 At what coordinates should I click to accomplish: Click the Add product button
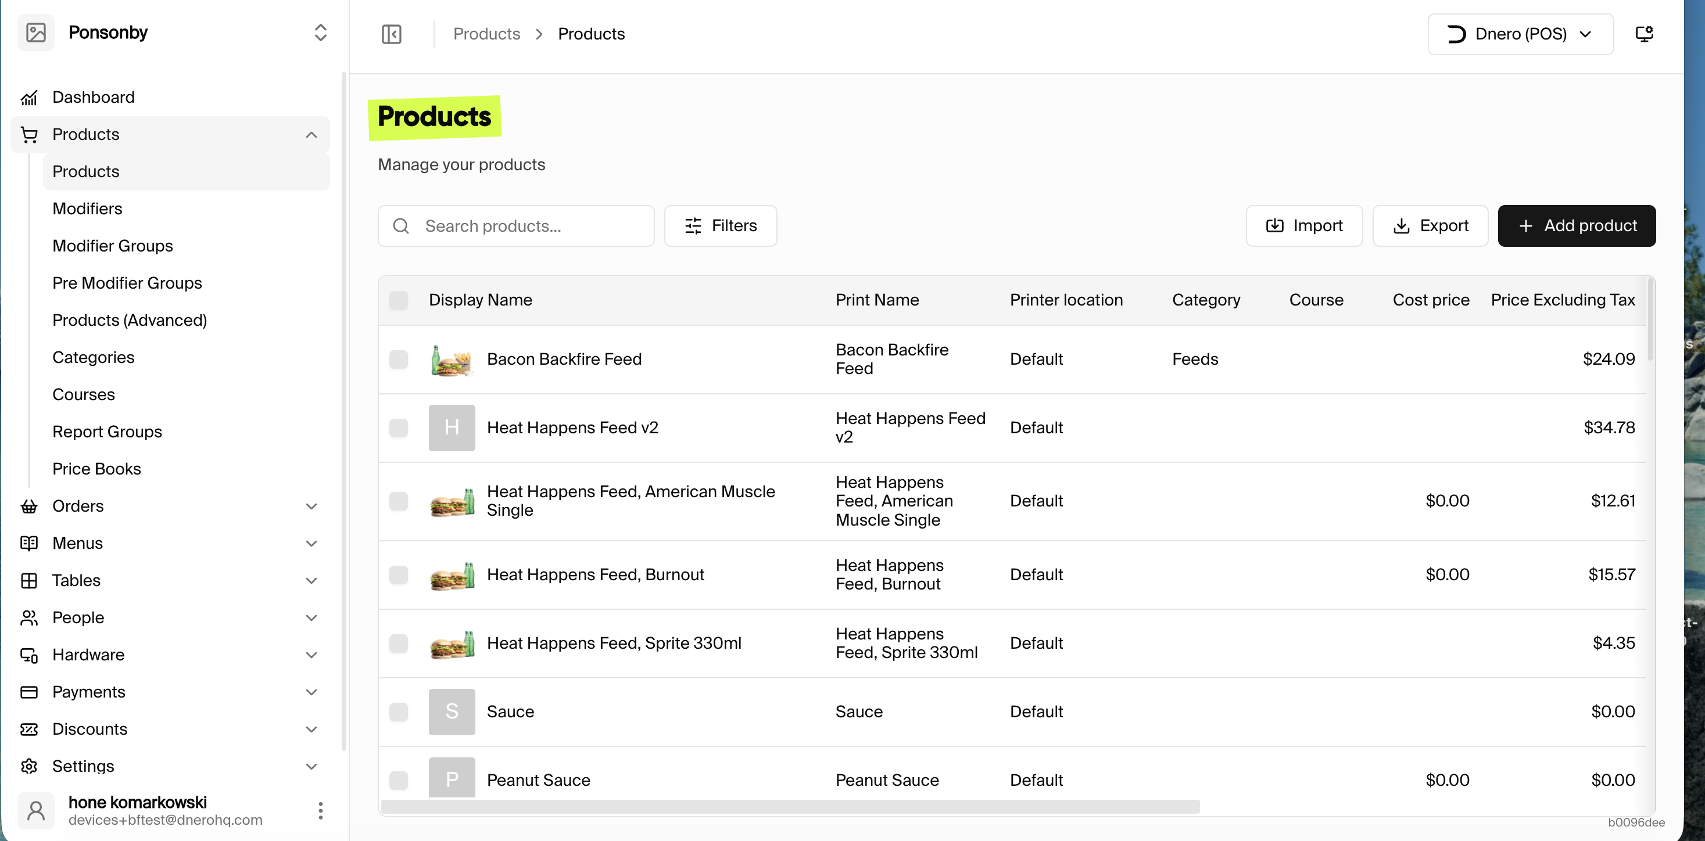coord(1577,225)
